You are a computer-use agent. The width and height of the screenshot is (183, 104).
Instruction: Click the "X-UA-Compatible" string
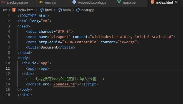coord(80,42)
